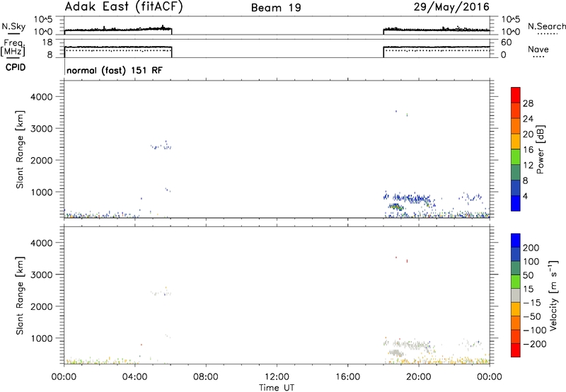Click the red -200 velocity colorbar segment
Viewport: 566px width, 392px height.
[x=516, y=350]
